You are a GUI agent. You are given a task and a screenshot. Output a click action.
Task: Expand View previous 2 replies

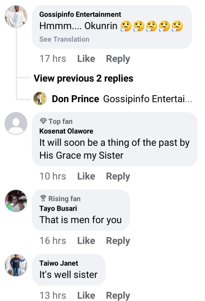pos(83,79)
